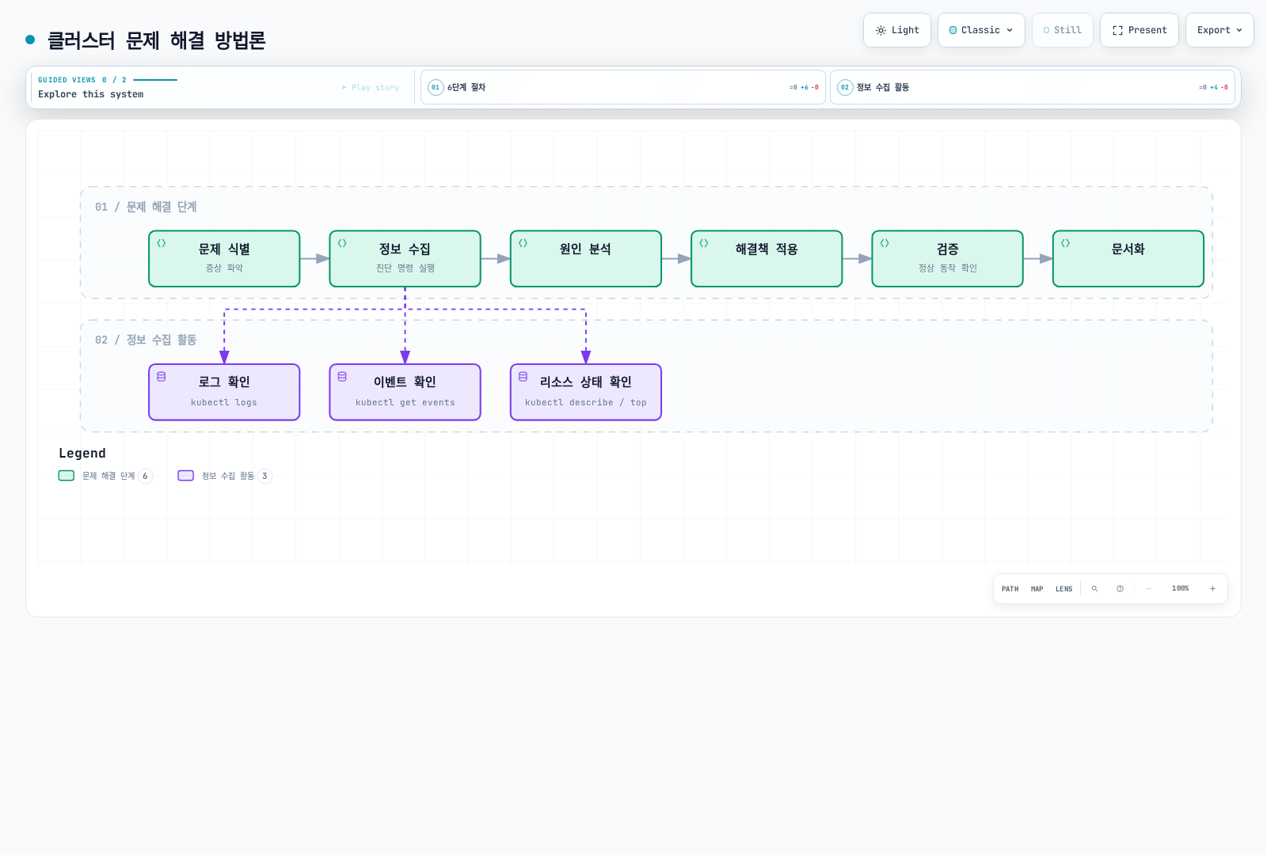Click code icon on 문제 식별 node

pos(162,243)
